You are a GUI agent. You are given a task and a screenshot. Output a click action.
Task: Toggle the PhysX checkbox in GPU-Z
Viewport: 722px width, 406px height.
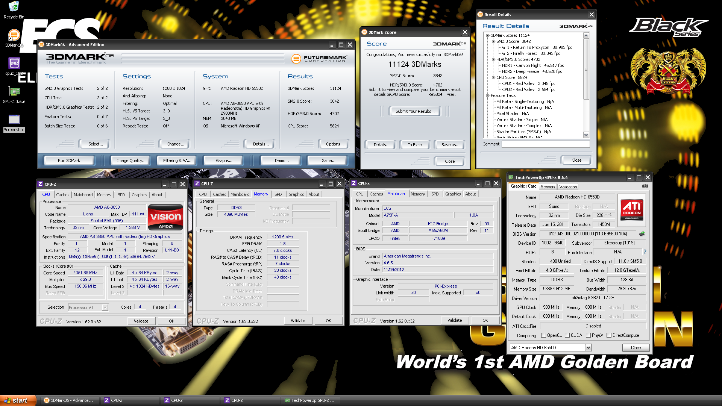coord(588,335)
